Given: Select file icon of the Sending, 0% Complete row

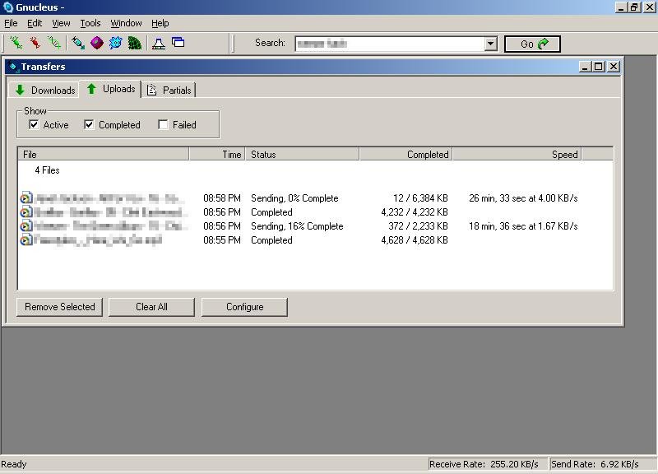Looking at the screenshot, I should pyautogui.click(x=26, y=198).
